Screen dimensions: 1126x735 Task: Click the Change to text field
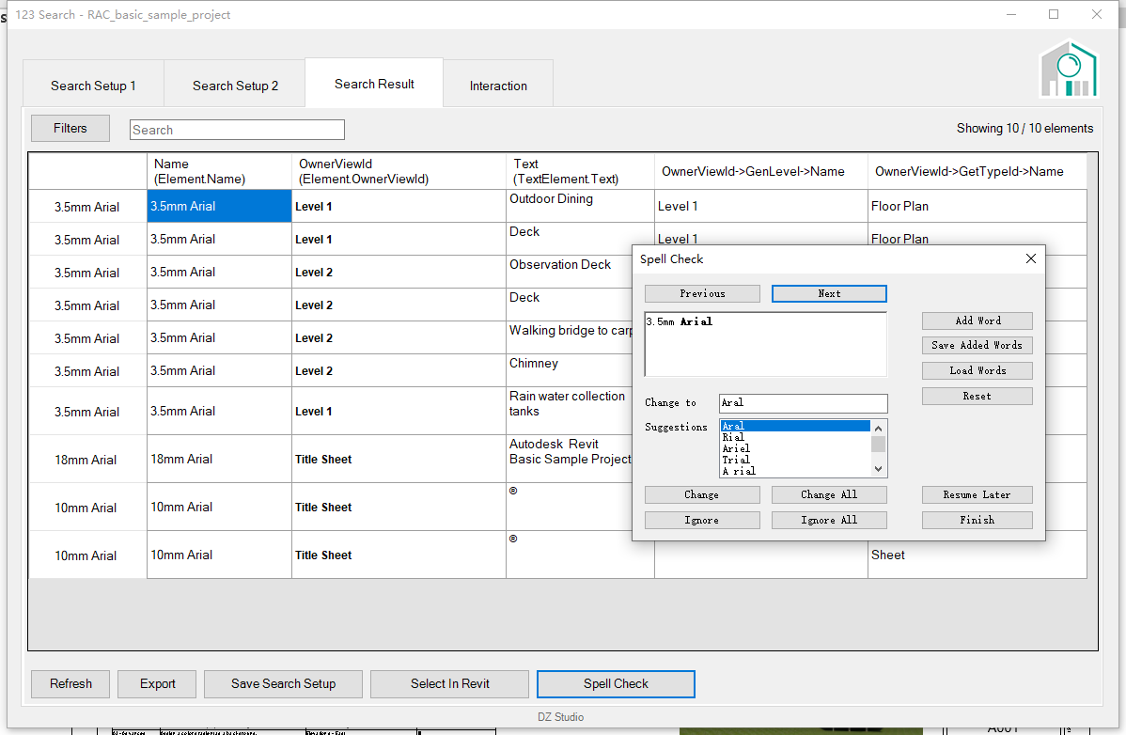pyautogui.click(x=803, y=403)
